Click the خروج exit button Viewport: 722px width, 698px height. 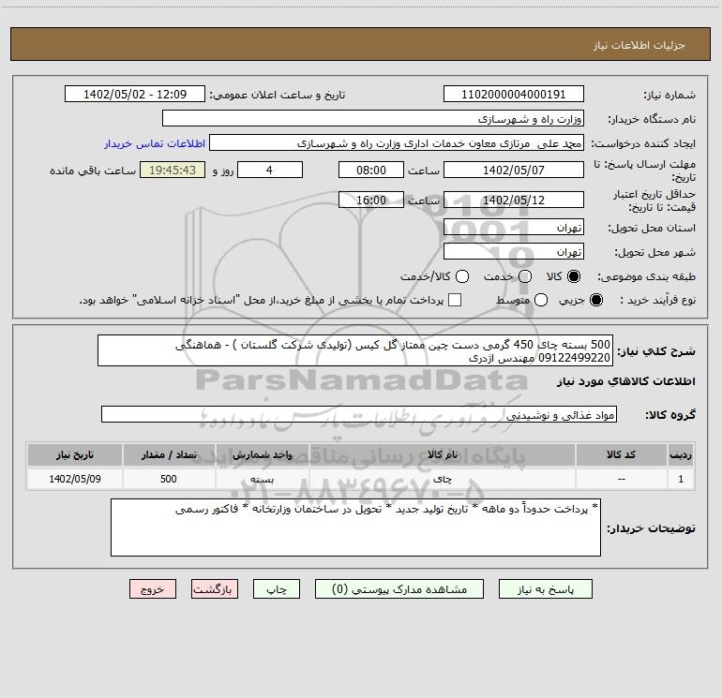tap(153, 589)
